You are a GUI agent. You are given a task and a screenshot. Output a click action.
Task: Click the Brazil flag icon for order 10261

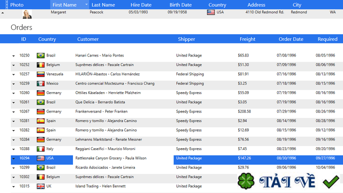(x=41, y=102)
